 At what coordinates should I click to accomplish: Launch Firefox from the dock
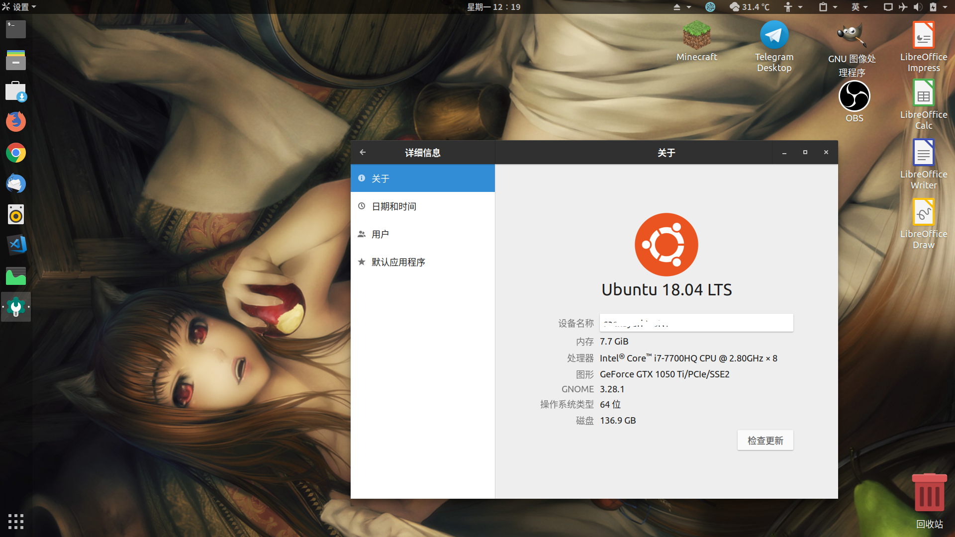point(16,122)
